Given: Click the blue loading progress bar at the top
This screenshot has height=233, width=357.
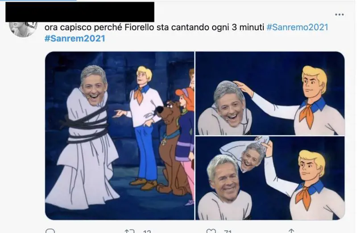Looking at the screenshot, I should tap(38, 0).
